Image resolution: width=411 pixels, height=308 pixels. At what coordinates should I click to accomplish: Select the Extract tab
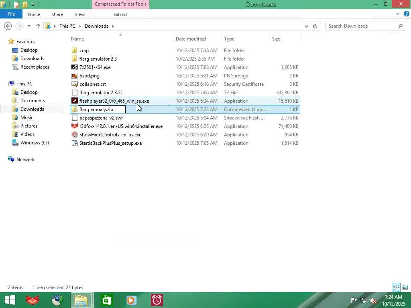tap(120, 14)
